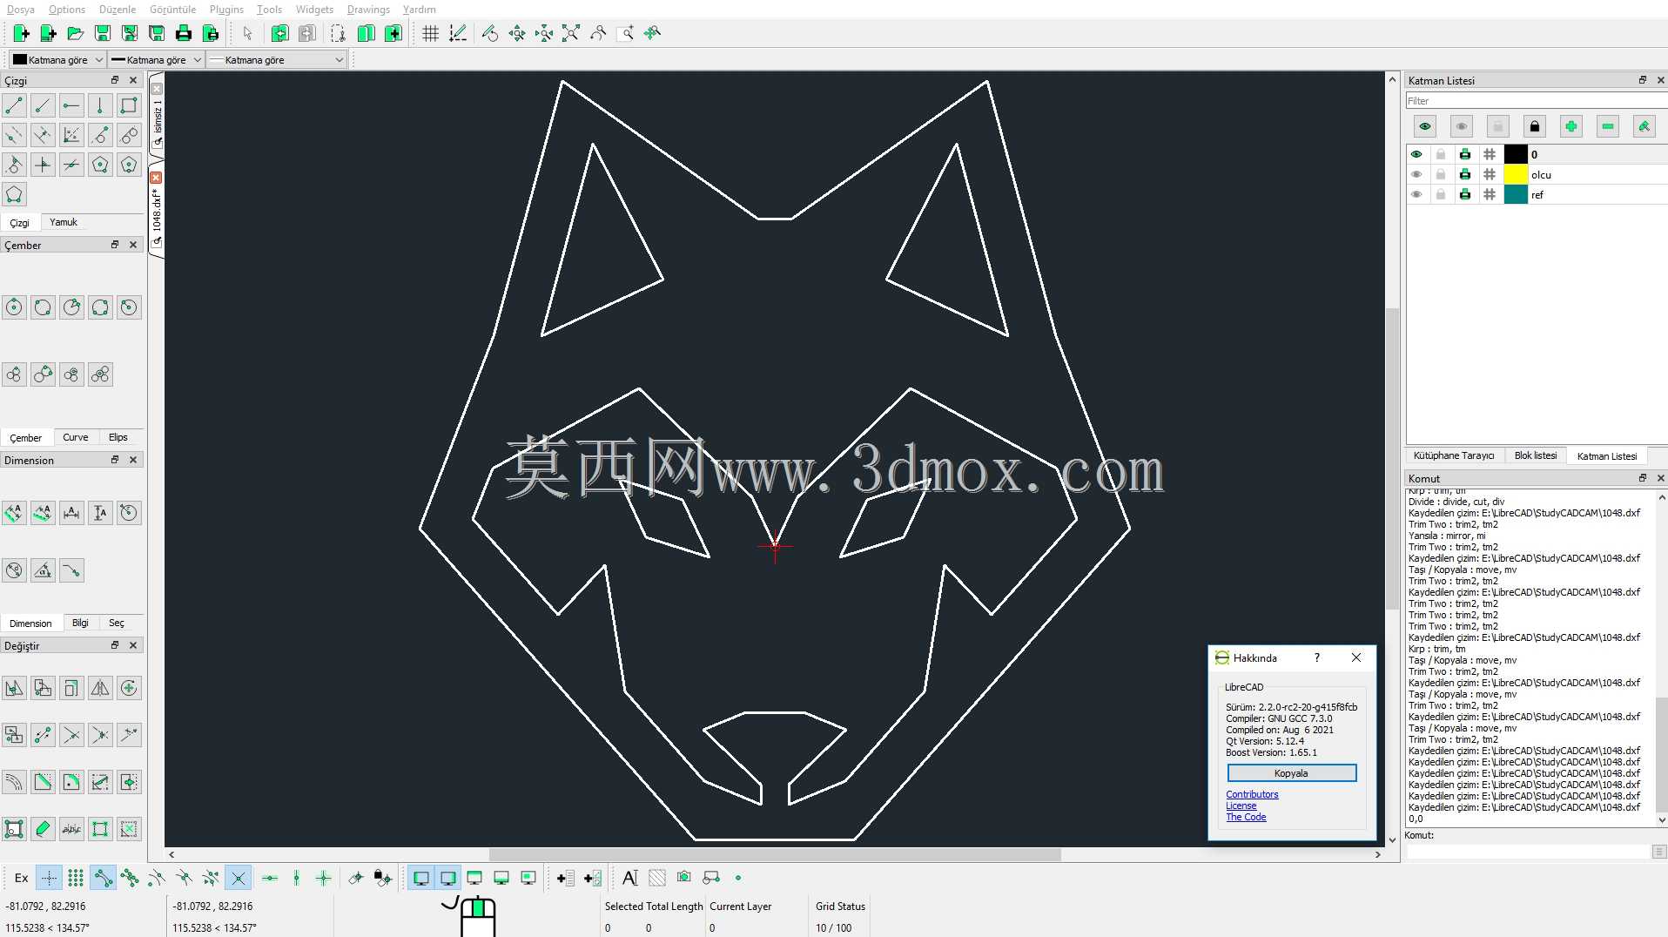Switch to the Blok listesi tab
Screen dimensions: 1668x937
[1536, 455]
